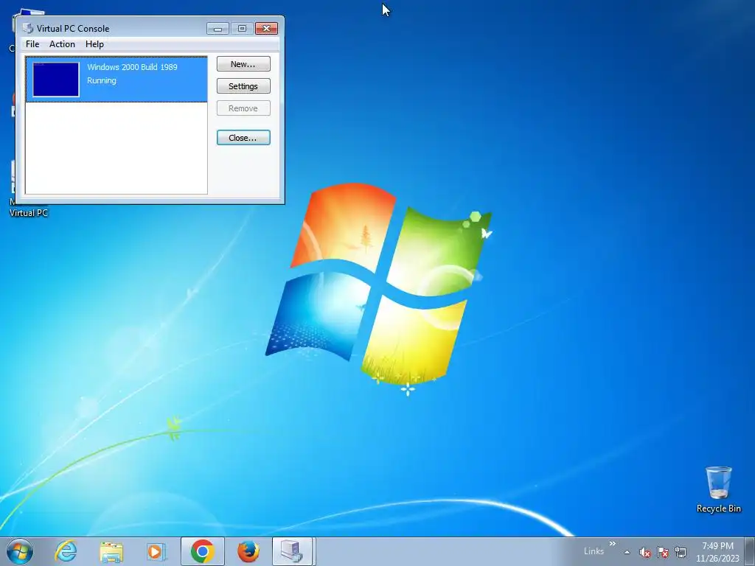
Task: Open the File menu in Virtual PC Console
Action: pyautogui.click(x=32, y=43)
